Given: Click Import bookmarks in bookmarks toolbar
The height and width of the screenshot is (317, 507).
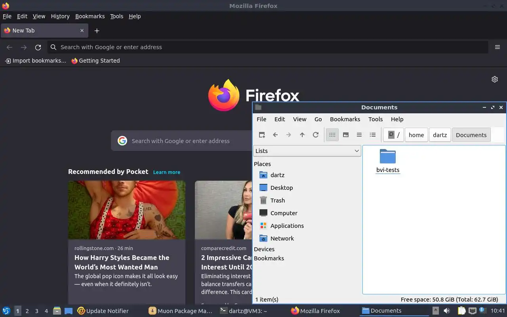Looking at the screenshot, I should (36, 61).
